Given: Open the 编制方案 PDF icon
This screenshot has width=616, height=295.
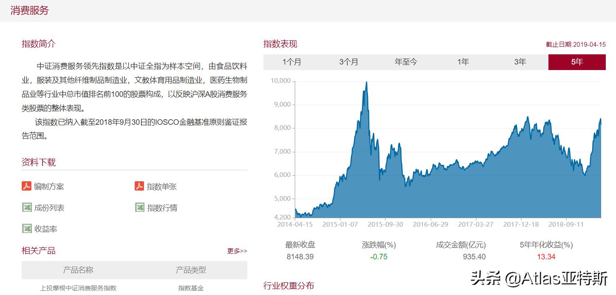Looking at the screenshot, I should click(x=27, y=186).
